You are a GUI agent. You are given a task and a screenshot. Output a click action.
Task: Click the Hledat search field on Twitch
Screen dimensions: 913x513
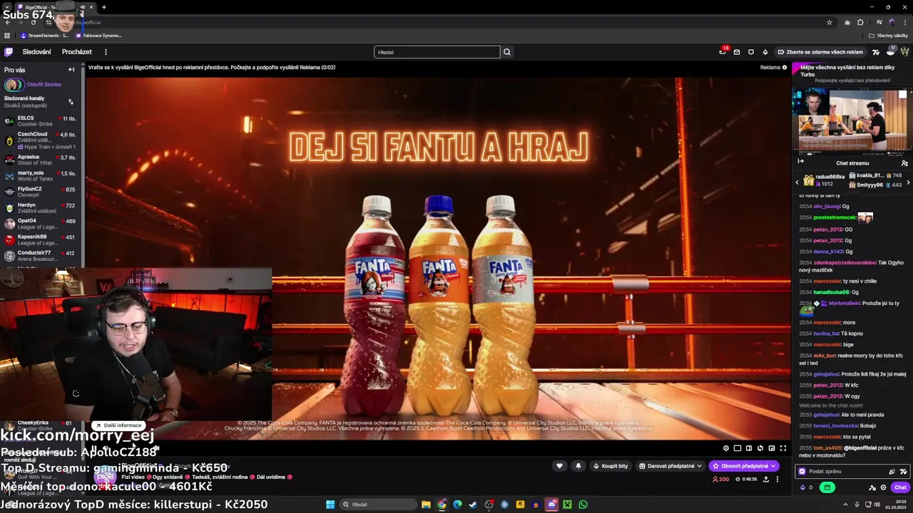[x=437, y=52]
